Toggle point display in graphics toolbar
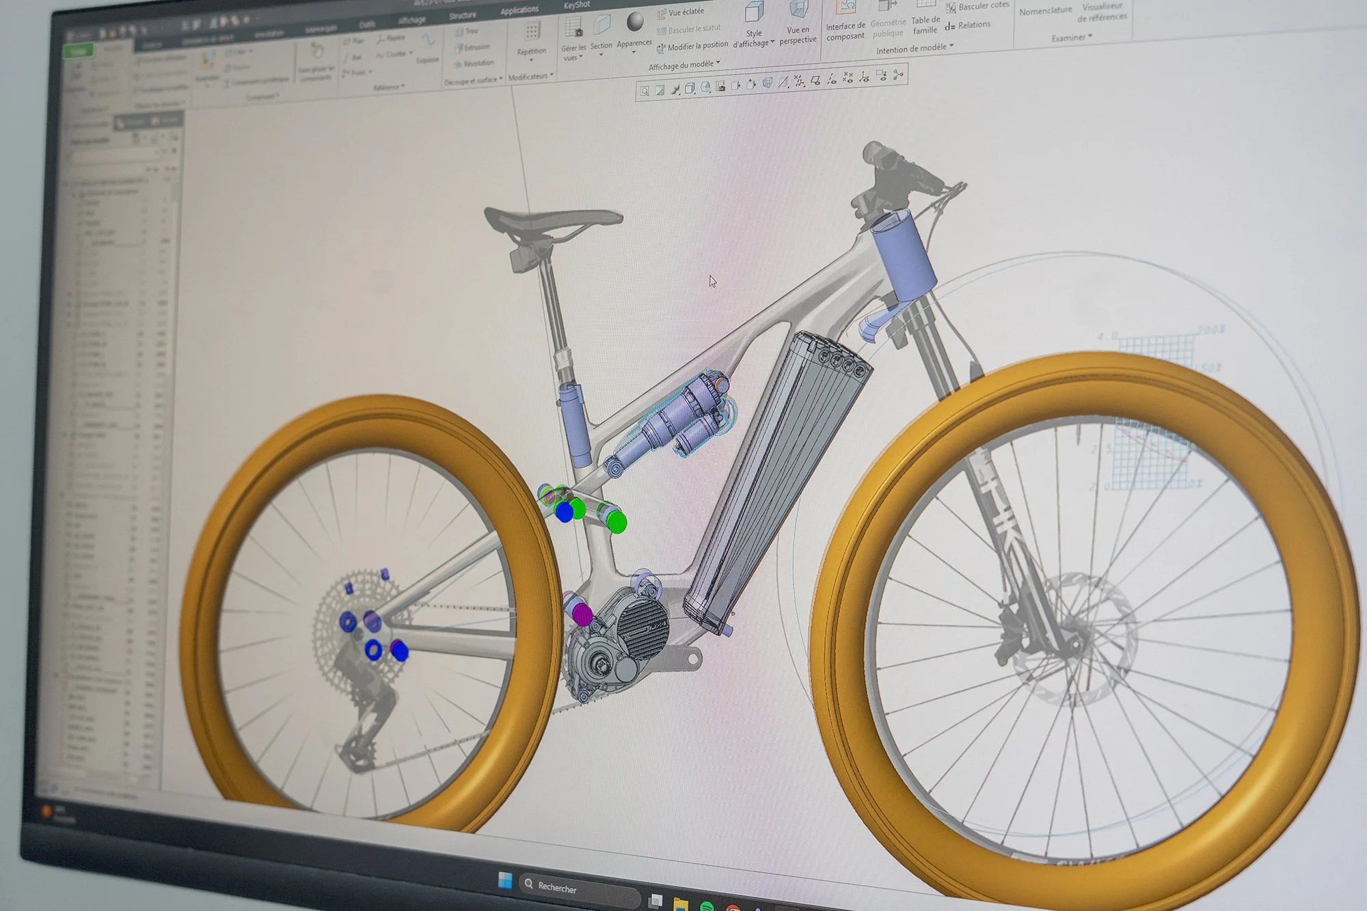 [x=848, y=77]
